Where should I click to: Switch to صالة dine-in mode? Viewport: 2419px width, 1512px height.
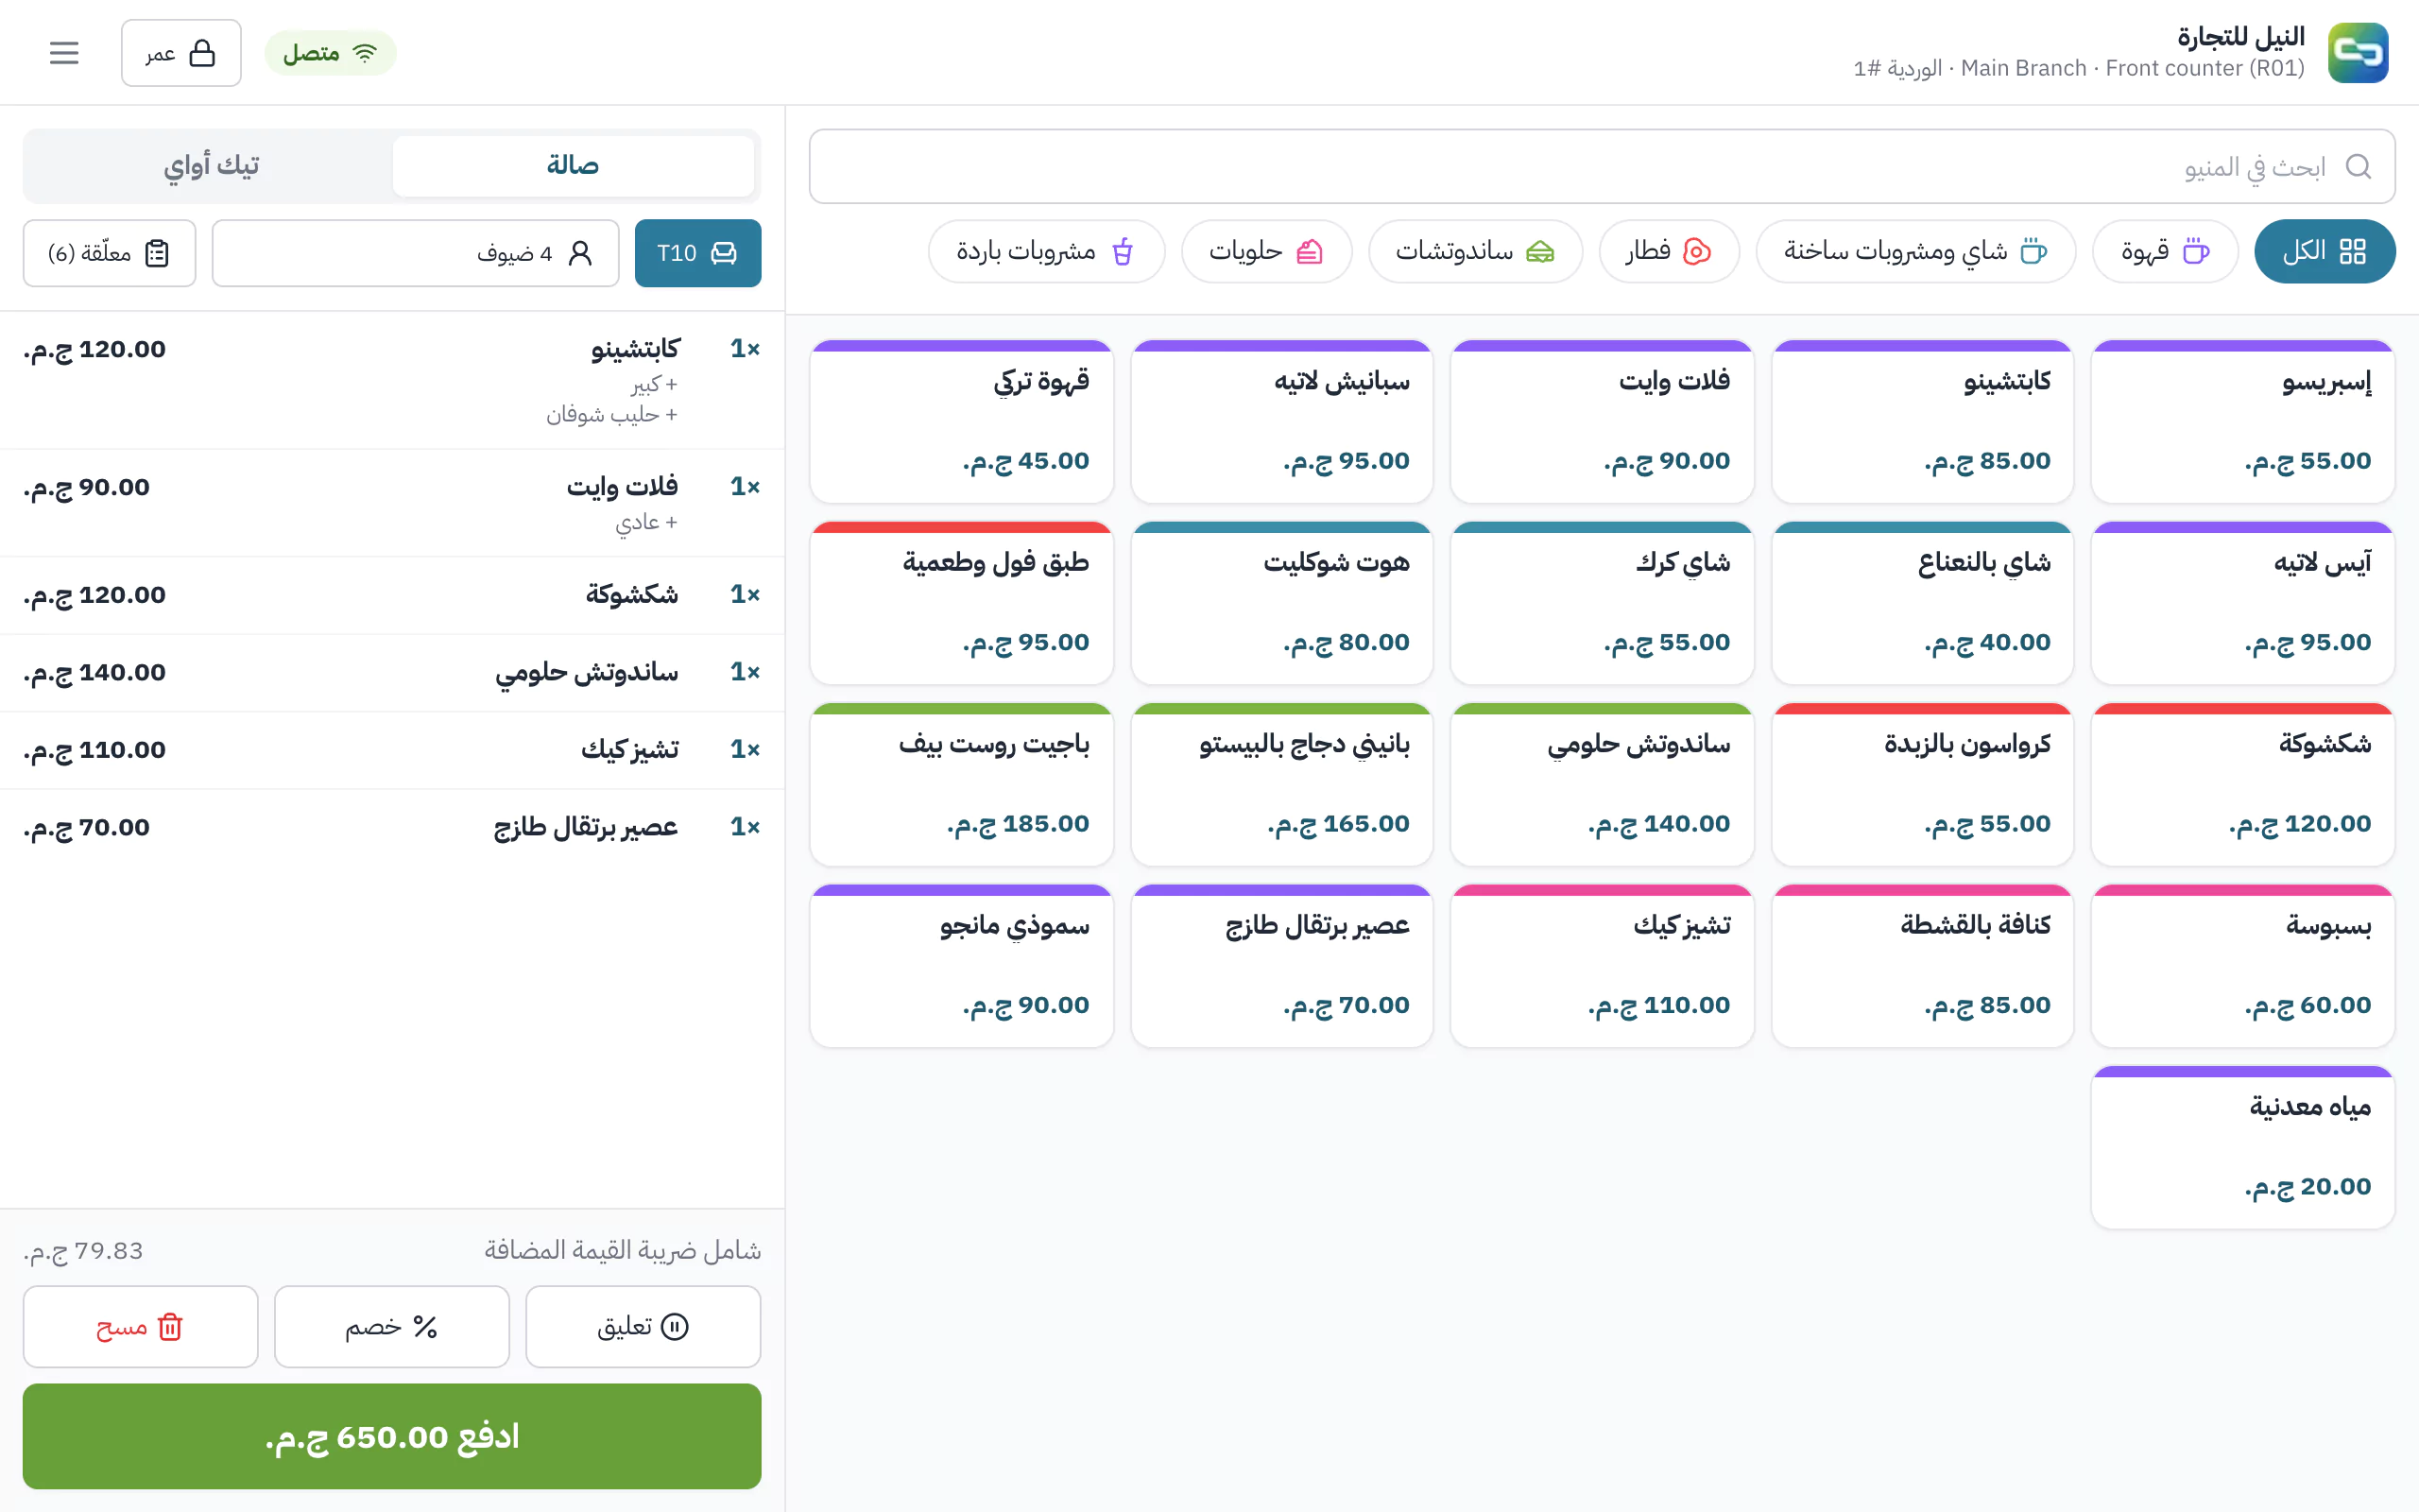pos(573,166)
